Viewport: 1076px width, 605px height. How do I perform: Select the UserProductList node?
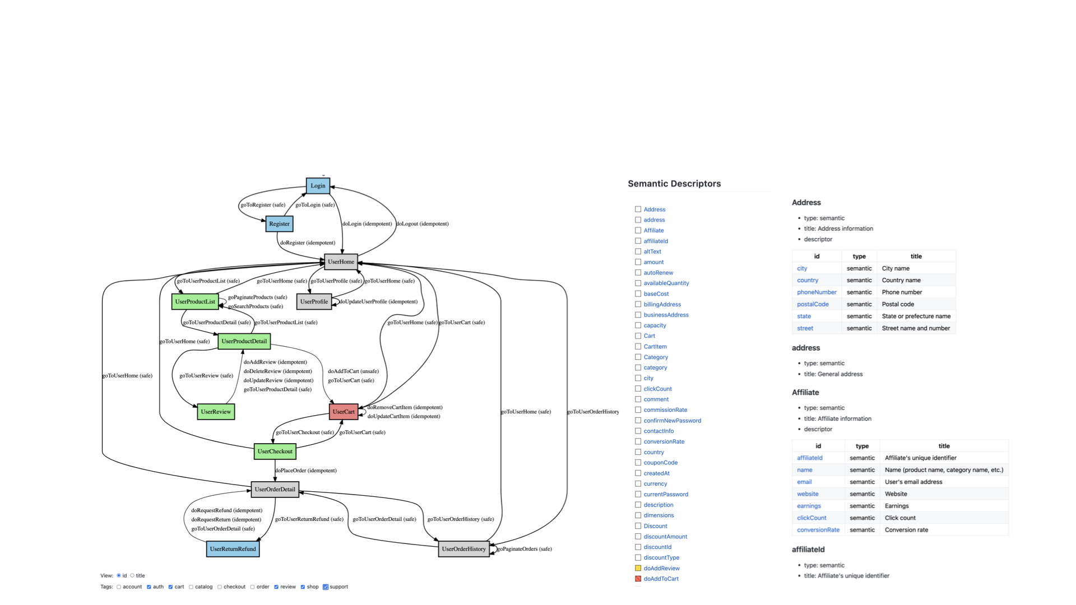195,301
